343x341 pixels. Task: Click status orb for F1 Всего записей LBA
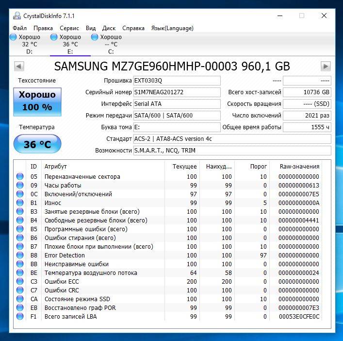coord(20,317)
